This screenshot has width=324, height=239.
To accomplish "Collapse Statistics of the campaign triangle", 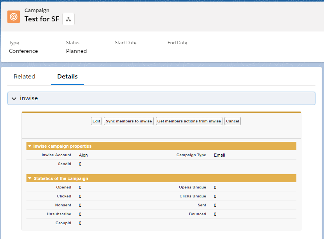I will coord(30,178).
